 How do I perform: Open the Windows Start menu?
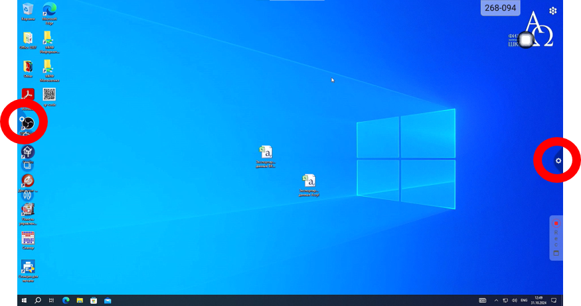25,300
